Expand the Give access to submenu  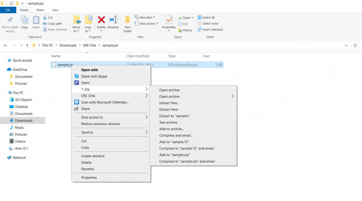coord(146,117)
